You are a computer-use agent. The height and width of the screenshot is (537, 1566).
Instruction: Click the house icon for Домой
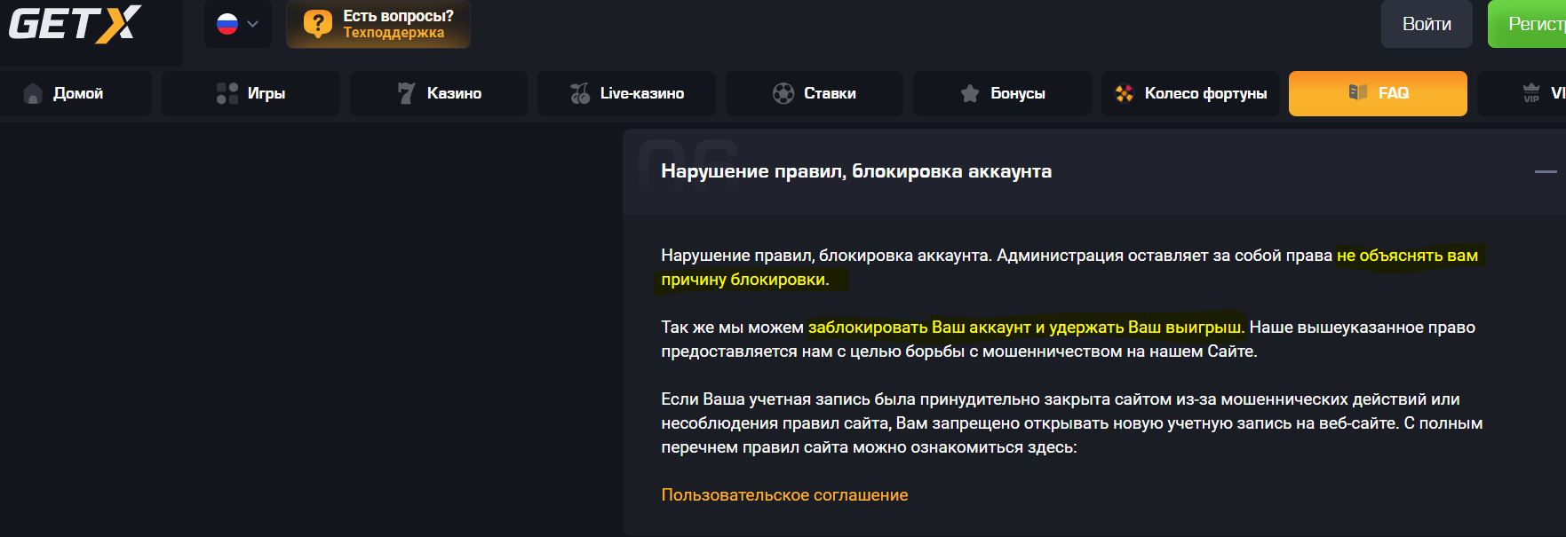tap(33, 93)
